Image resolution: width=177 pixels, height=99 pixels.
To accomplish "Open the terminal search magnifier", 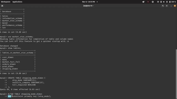I will [x=163, y=6].
